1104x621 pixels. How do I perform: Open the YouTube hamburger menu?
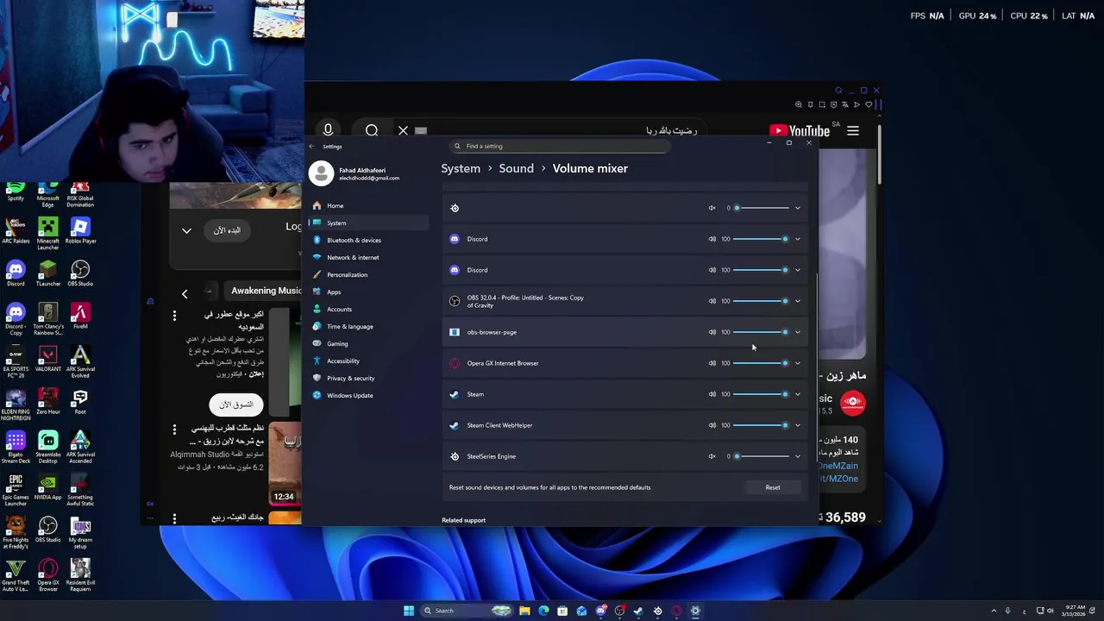click(x=853, y=131)
